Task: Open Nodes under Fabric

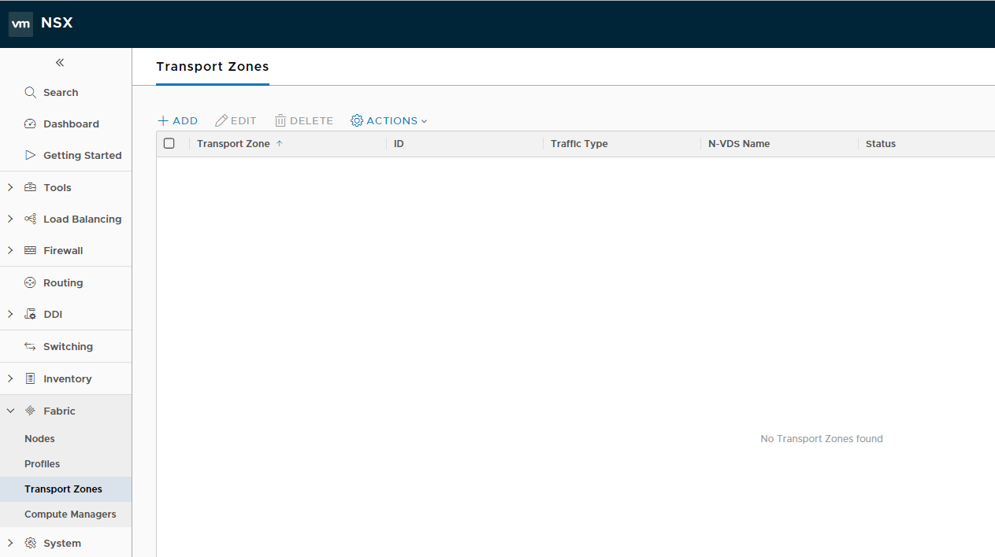Action: [x=39, y=438]
